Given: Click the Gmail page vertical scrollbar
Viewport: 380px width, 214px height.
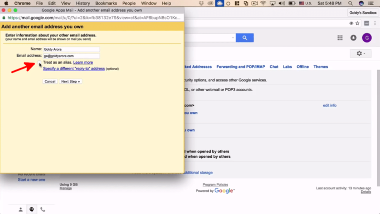Looking at the screenshot, I should (379, 128).
